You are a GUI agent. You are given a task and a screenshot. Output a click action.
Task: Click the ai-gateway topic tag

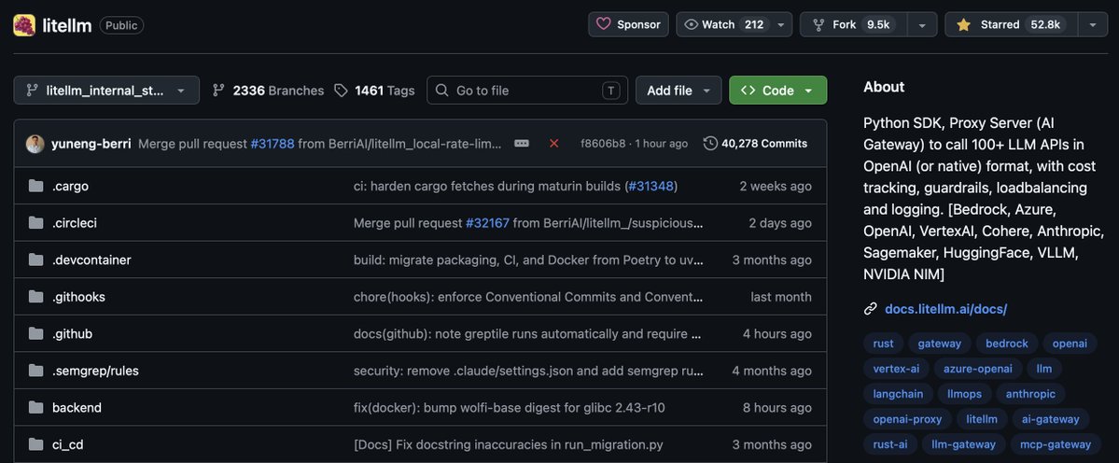pyautogui.click(x=1050, y=419)
